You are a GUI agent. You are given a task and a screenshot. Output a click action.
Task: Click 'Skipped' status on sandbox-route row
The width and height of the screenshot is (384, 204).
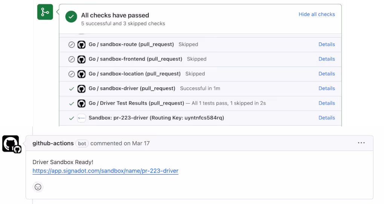click(x=188, y=44)
